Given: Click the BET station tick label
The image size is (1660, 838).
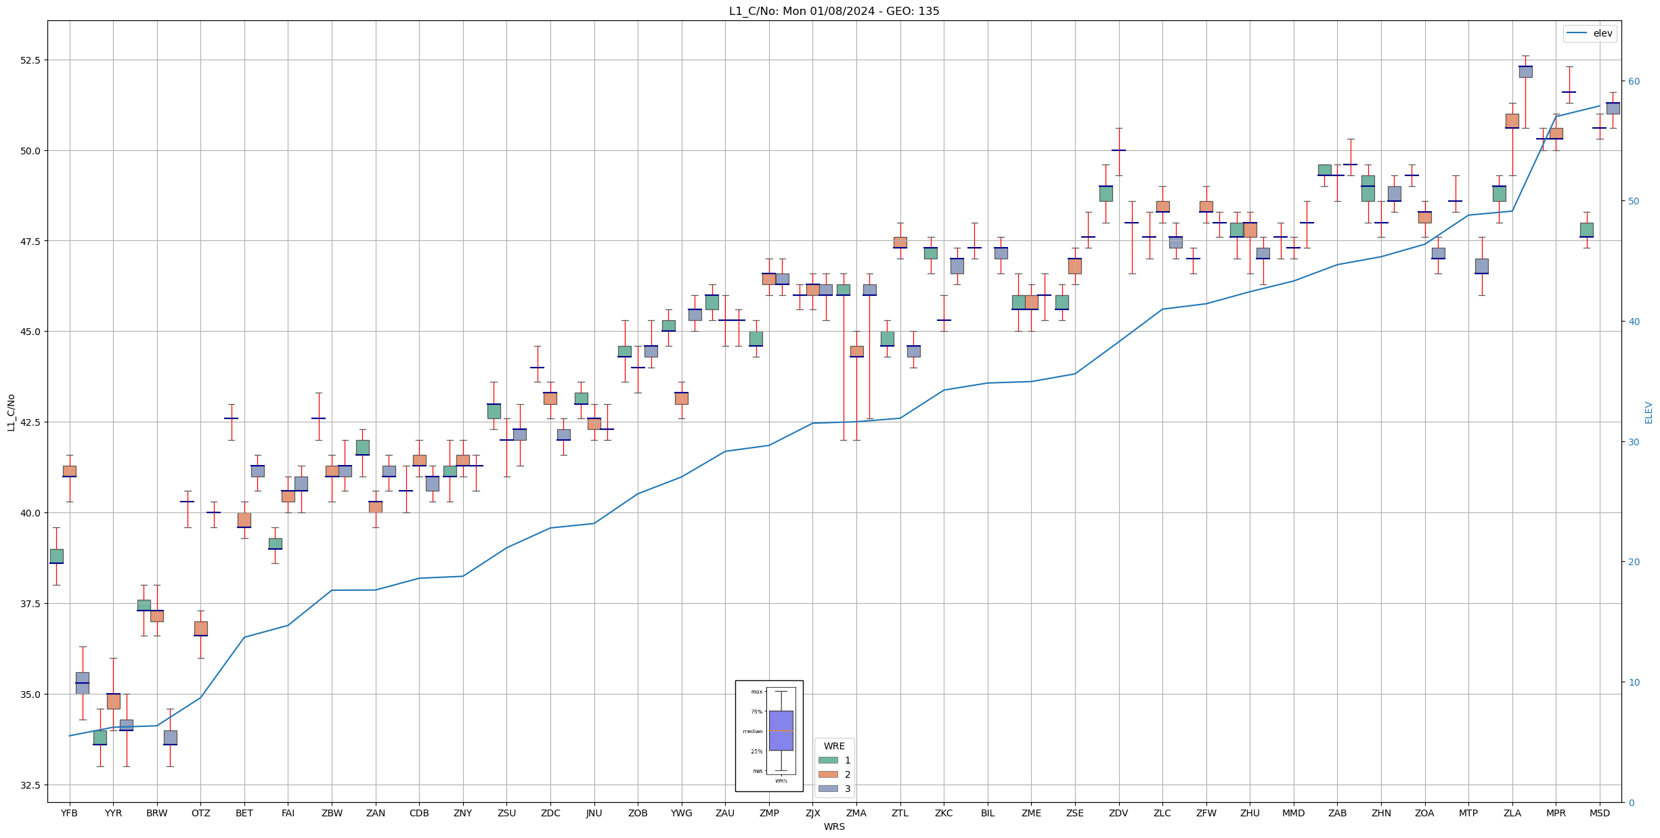Looking at the screenshot, I should [x=244, y=813].
